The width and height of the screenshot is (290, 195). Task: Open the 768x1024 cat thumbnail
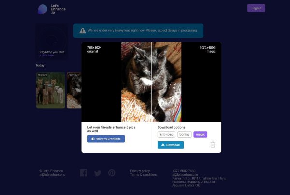73,90
